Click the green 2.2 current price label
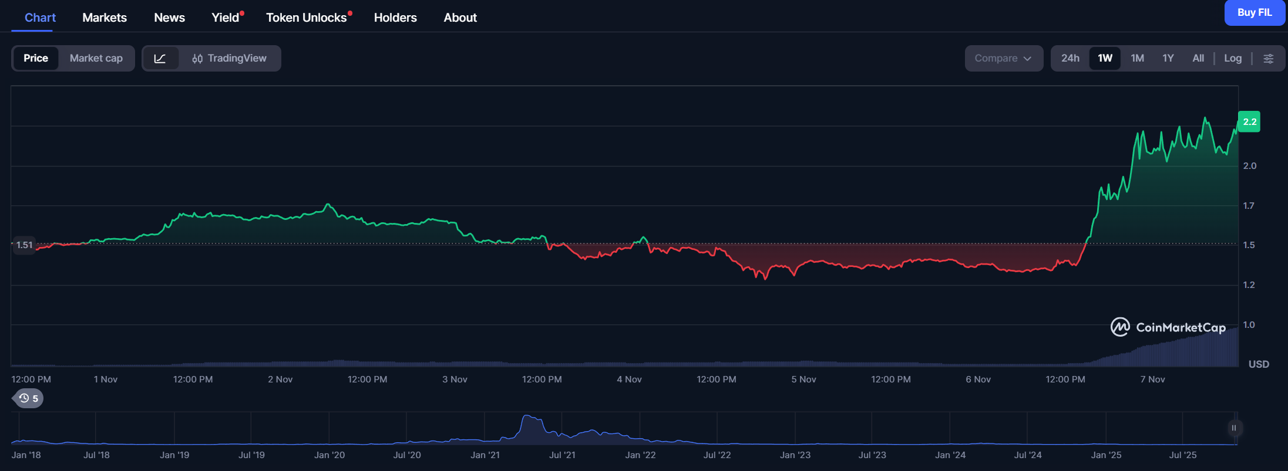 [1249, 122]
